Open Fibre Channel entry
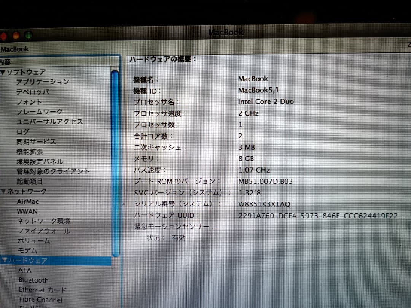Viewport: 411px width, 308px height. coord(41,300)
